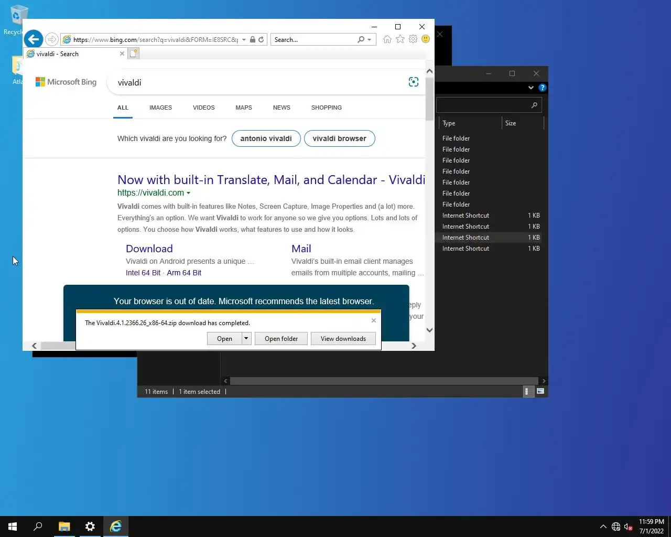Open Settings gear on the taskbar
The image size is (671, 537).
[90, 527]
